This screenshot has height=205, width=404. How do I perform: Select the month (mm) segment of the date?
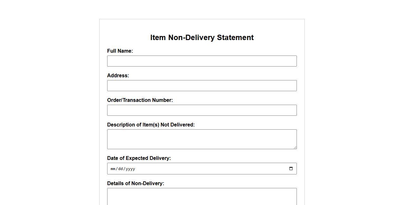(113, 169)
